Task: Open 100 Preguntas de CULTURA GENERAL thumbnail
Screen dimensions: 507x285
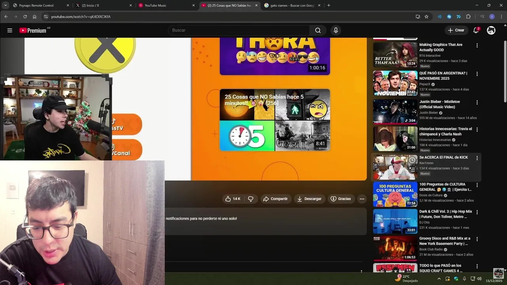Action: point(395,194)
